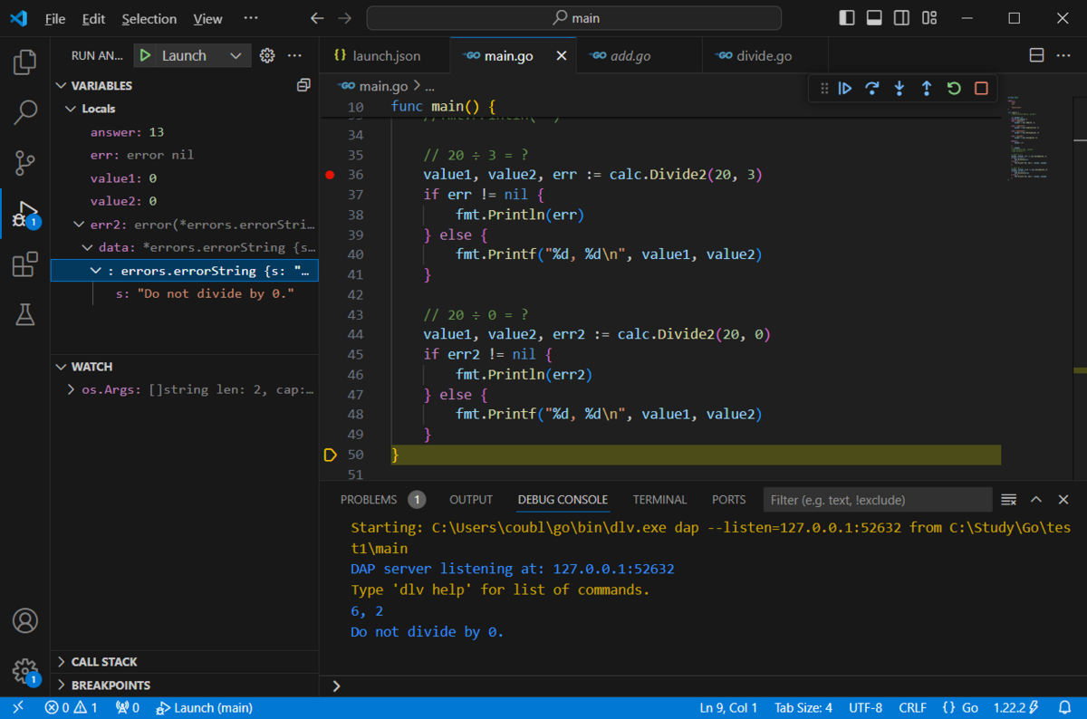Image resolution: width=1087 pixels, height=719 pixels.
Task: Click CRLF line ending in status bar
Action: point(912,707)
